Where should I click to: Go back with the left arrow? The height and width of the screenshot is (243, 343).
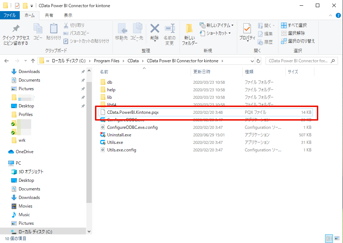tap(6, 61)
